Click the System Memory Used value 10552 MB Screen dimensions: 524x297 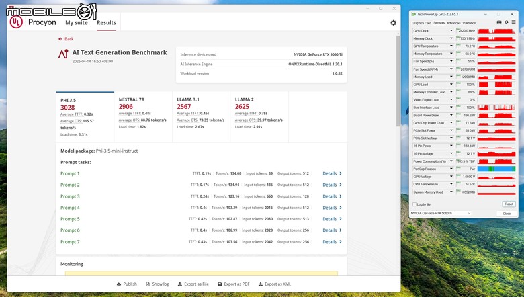[x=468, y=192]
